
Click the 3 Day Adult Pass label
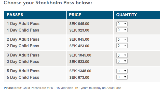23,55
